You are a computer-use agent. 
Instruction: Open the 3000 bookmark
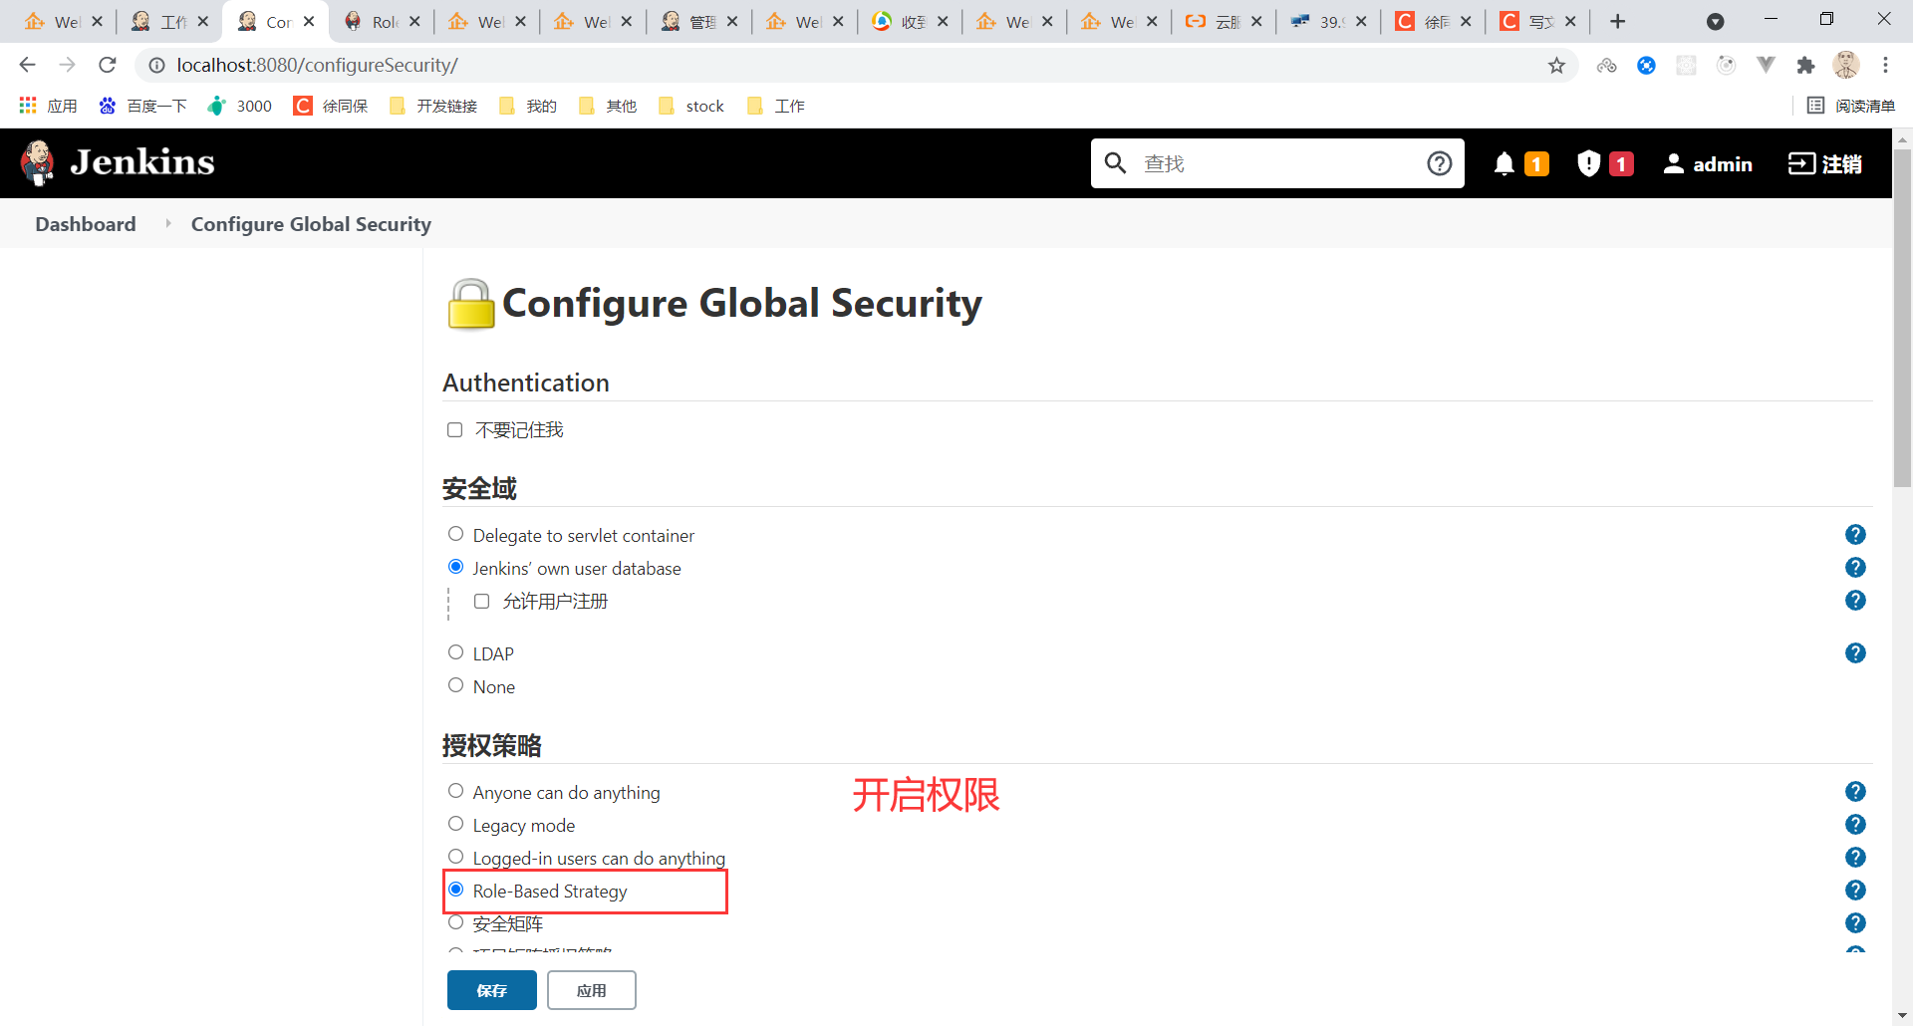[x=240, y=106]
